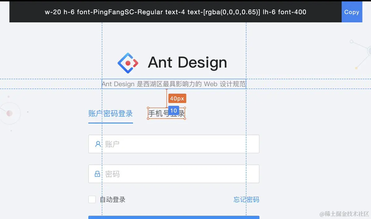Focus the 密码 input field
The height and width of the screenshot is (219, 371).
point(174,174)
